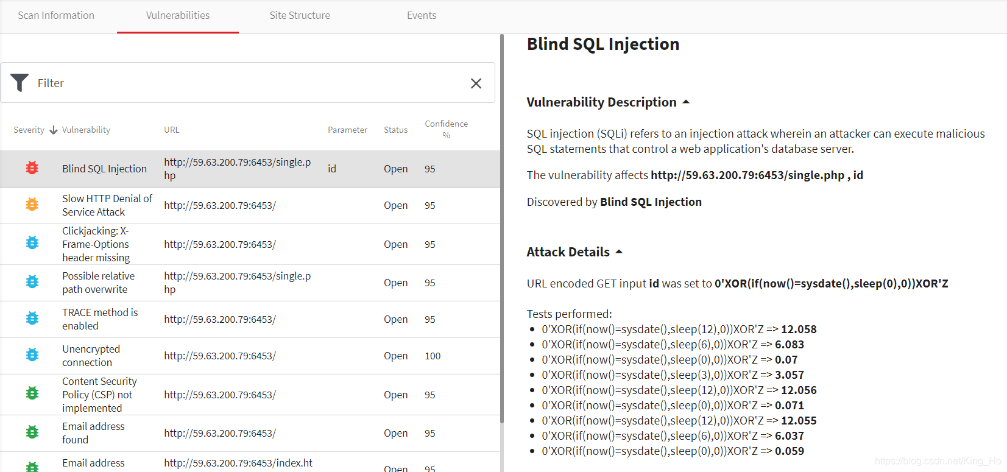The width and height of the screenshot is (1007, 472).
Task: Click the green severity icon for first Email address found
Action: click(x=32, y=432)
